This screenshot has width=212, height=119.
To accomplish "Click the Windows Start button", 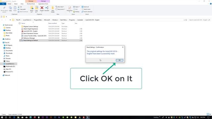I will [2, 117].
